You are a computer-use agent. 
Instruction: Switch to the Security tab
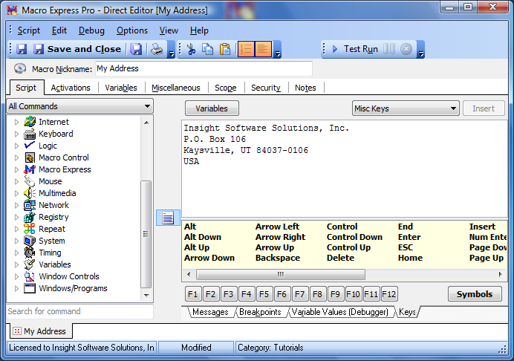pos(266,88)
